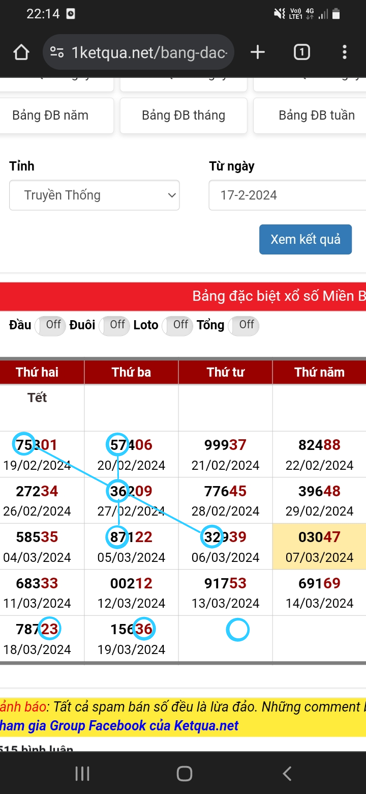Click the Xem kết quả button
The height and width of the screenshot is (794, 366).
(306, 239)
